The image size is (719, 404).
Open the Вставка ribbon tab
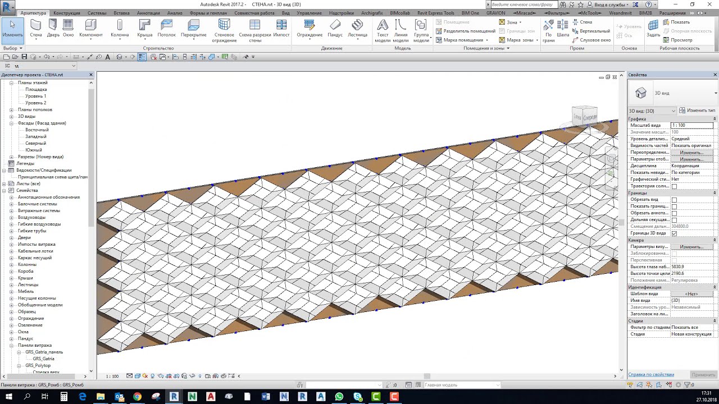click(121, 13)
